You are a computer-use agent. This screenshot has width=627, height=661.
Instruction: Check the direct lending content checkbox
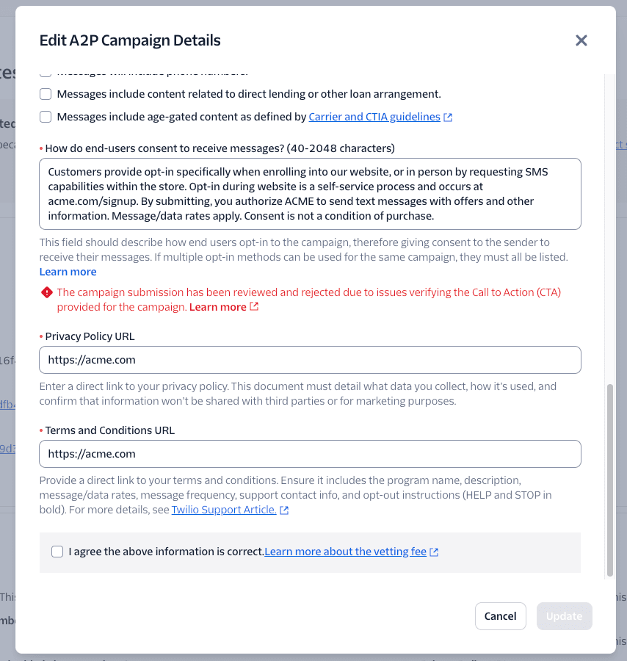45,94
